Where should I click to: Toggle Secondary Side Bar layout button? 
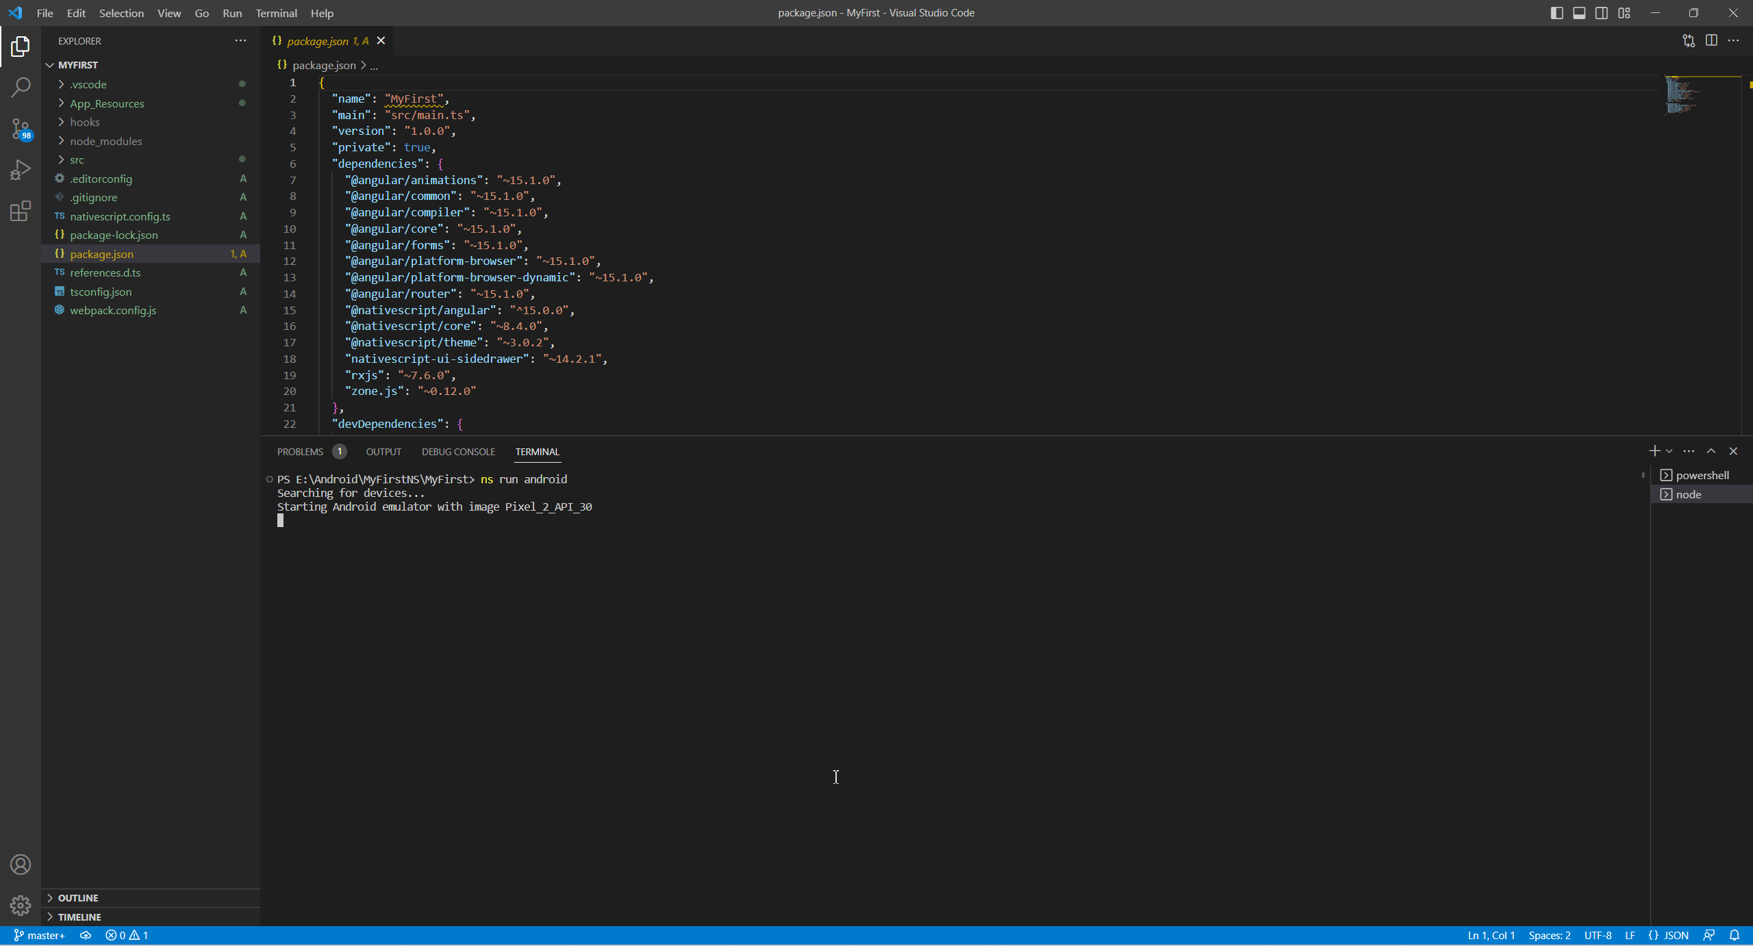coord(1602,13)
